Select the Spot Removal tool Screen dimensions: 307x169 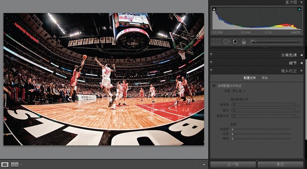point(226,42)
